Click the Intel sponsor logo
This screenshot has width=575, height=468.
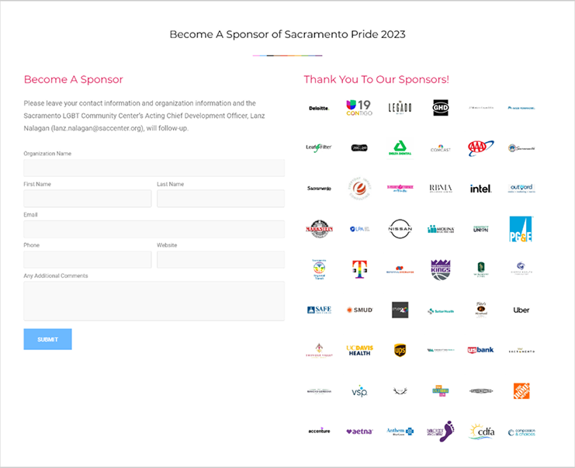pos(480,189)
